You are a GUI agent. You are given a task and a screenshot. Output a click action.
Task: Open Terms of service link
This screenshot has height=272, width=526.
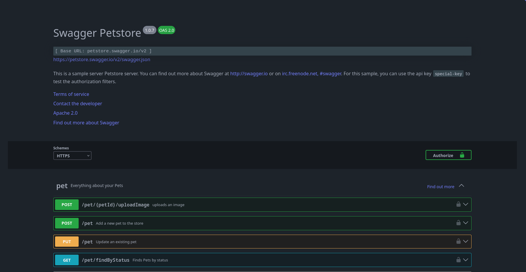[x=71, y=94]
